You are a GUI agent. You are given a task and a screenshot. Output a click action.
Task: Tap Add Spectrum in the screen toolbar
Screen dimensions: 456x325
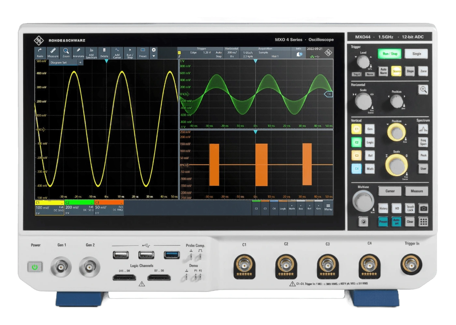click(x=92, y=53)
